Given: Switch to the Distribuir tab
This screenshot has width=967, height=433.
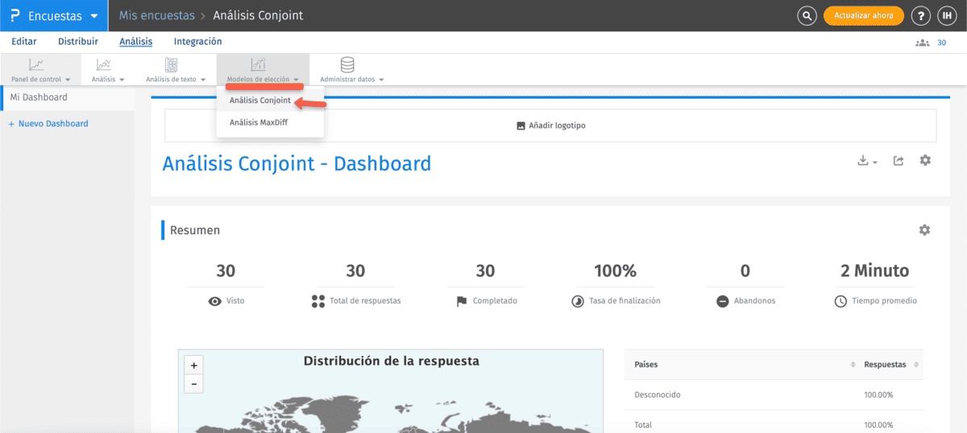Looking at the screenshot, I should point(78,42).
